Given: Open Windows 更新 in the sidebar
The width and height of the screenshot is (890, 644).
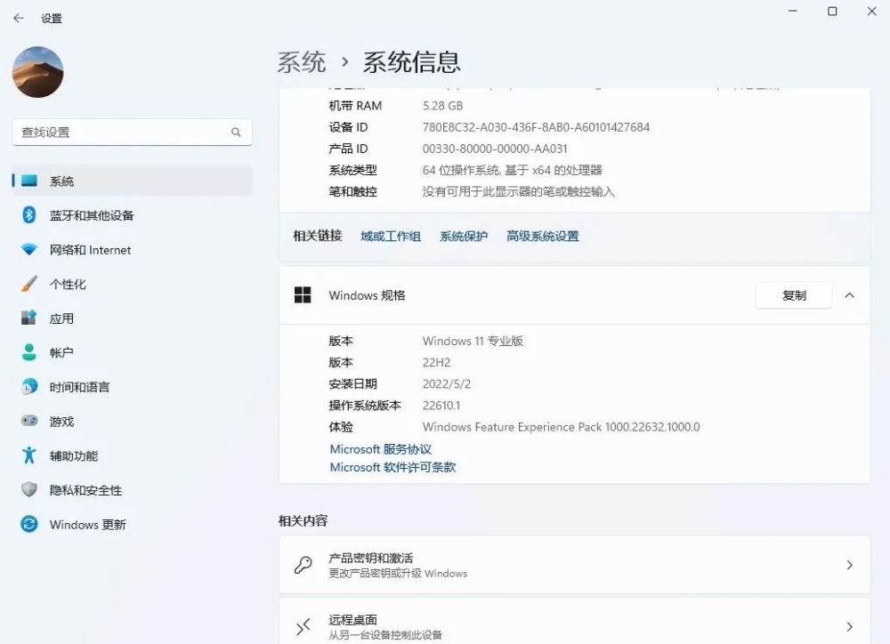Looking at the screenshot, I should [x=87, y=525].
